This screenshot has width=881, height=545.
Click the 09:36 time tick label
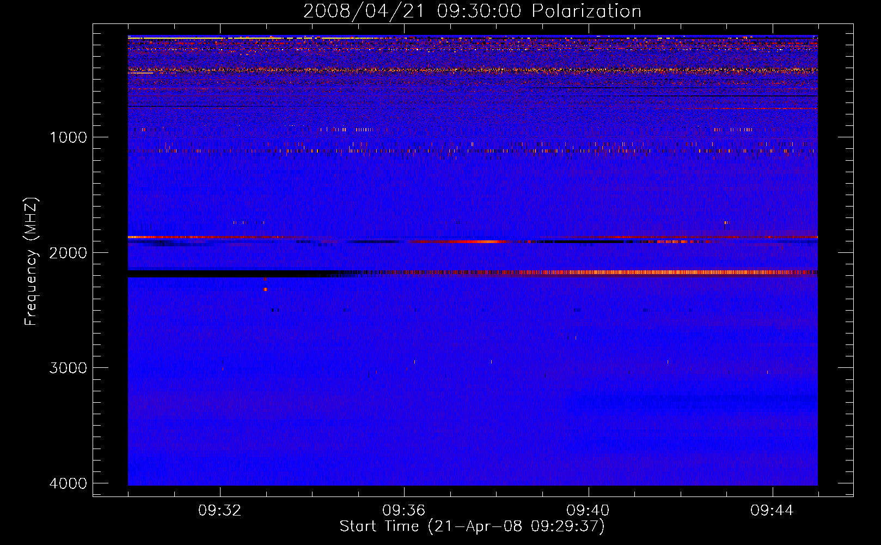pos(404,511)
